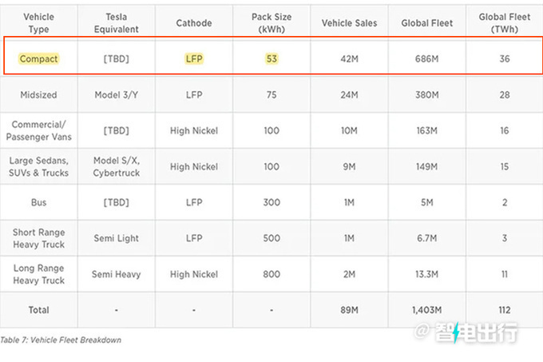The height and width of the screenshot is (362, 543).
Task: Select the Bus row label
Action: tap(38, 202)
